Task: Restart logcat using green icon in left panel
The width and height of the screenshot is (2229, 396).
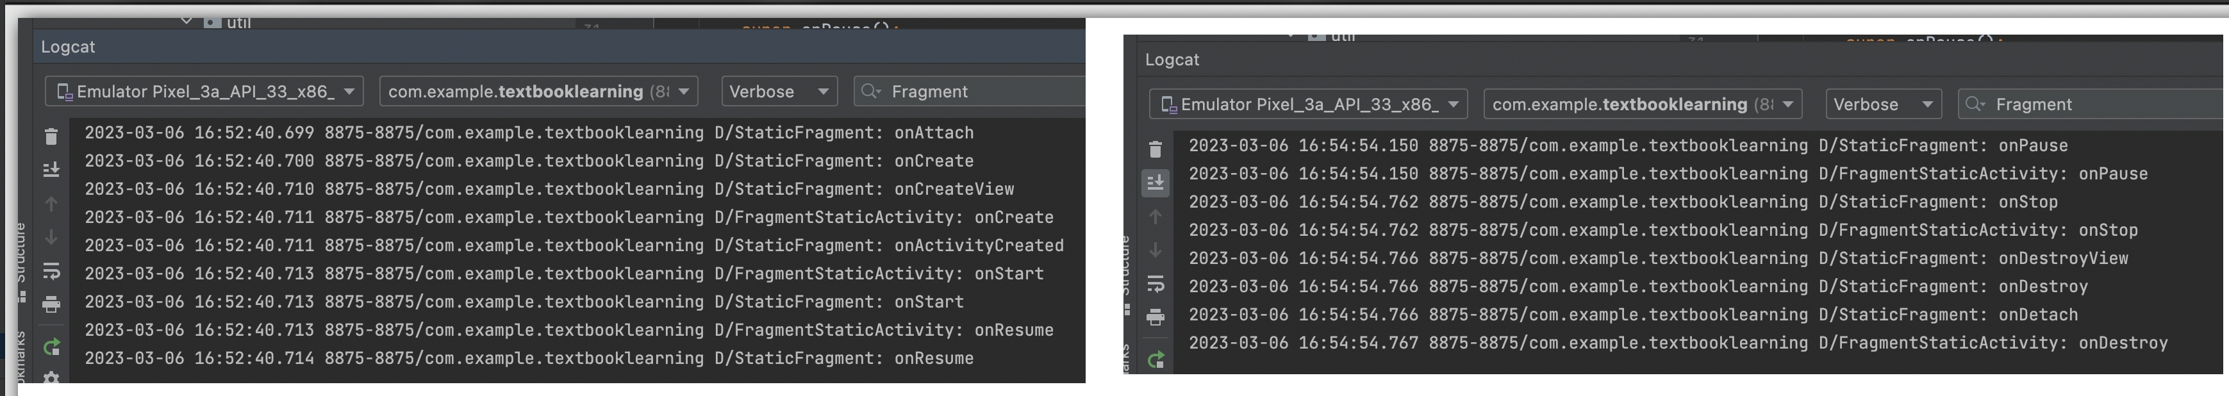Action: (x=51, y=347)
